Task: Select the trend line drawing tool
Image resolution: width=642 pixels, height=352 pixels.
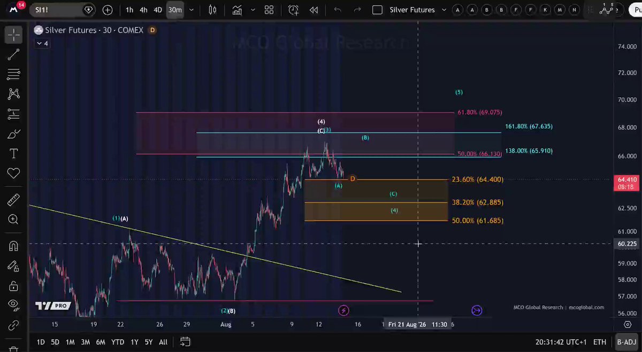Action: coord(13,54)
